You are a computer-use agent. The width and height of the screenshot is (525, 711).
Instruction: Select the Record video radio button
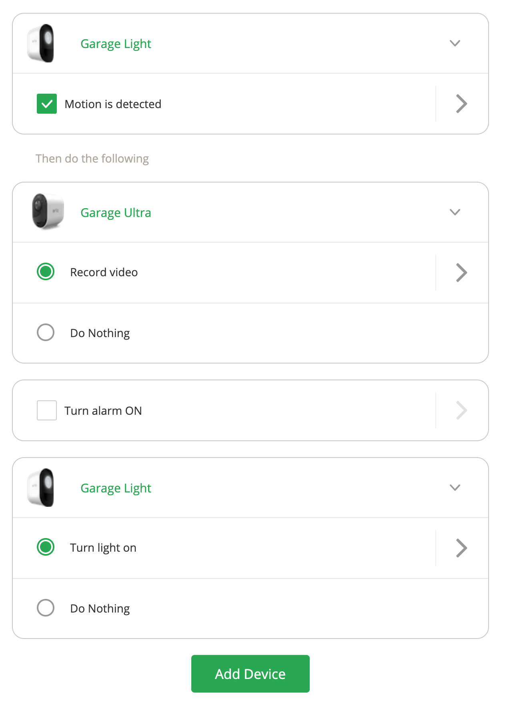coord(46,272)
